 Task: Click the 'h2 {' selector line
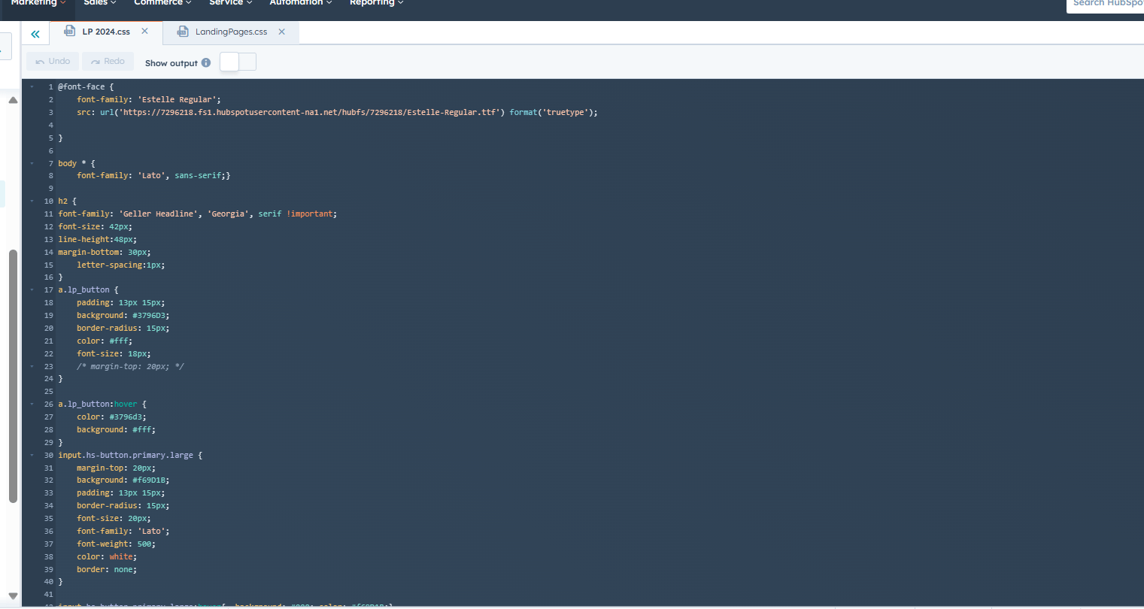point(67,201)
